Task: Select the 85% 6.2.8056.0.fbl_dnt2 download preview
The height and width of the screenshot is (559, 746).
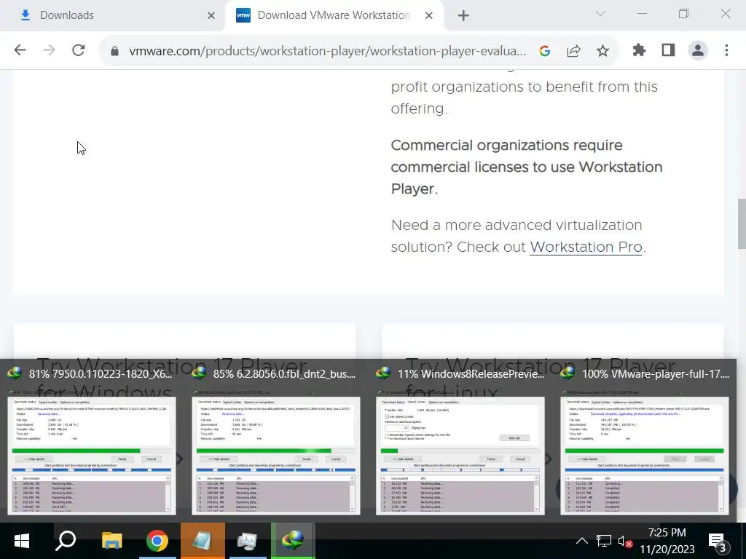Action: (276, 456)
